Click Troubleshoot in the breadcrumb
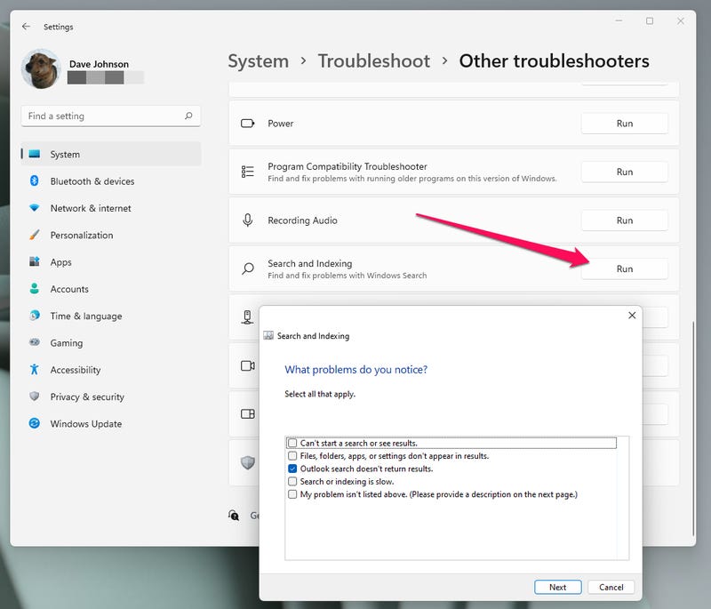The height and width of the screenshot is (609, 711). (373, 61)
